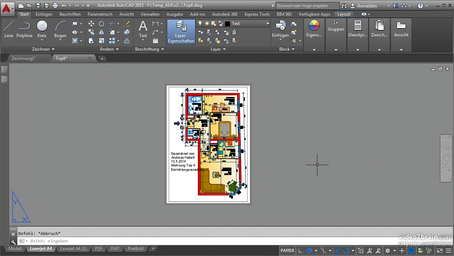Click the Help question mark icon

(420, 6)
